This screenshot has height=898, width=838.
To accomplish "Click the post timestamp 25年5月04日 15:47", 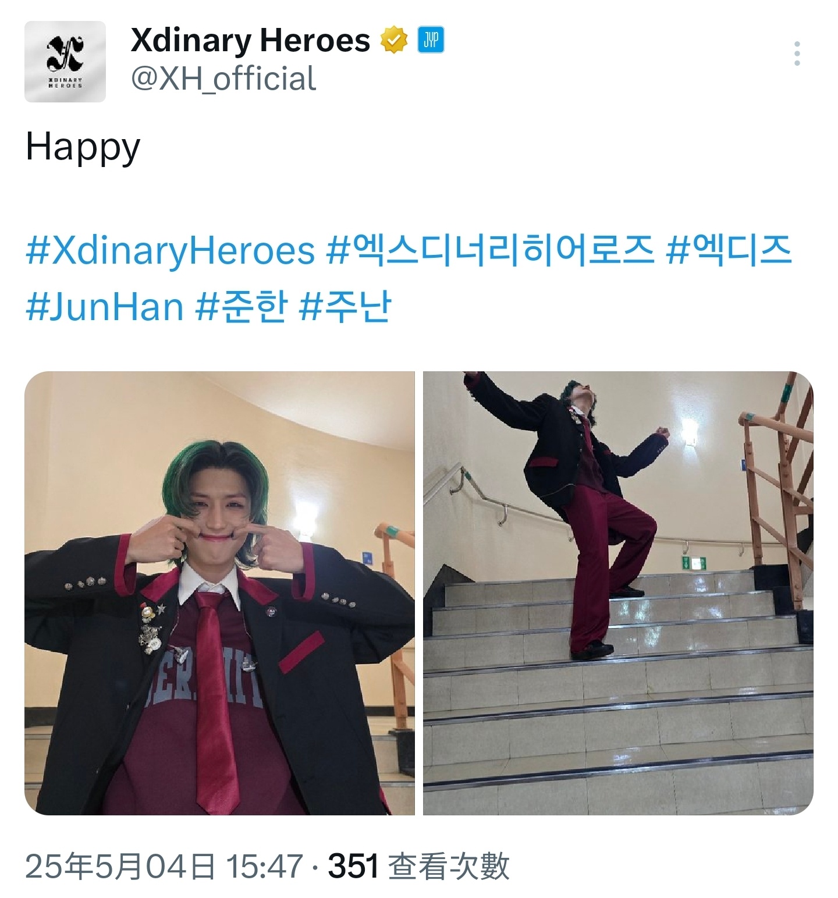I will coord(165,866).
